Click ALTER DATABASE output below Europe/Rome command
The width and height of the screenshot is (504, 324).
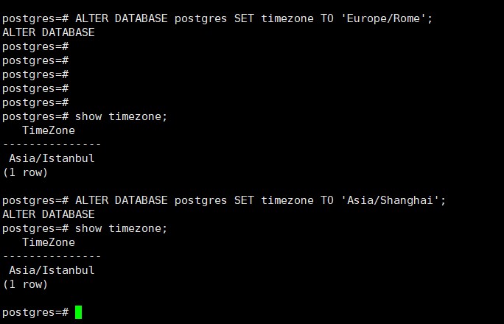tap(49, 32)
